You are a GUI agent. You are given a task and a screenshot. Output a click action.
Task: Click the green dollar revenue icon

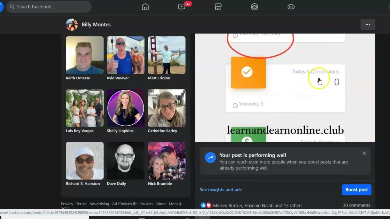pyautogui.click(x=248, y=135)
